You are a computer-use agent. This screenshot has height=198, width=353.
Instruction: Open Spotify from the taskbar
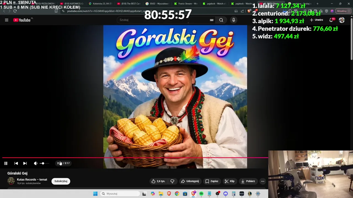(x=201, y=194)
